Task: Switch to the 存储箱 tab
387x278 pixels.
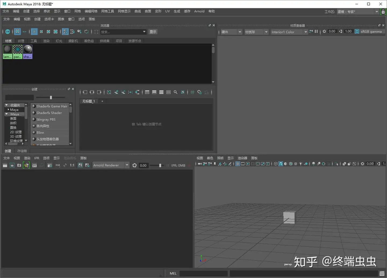Action: pyautogui.click(x=22, y=151)
